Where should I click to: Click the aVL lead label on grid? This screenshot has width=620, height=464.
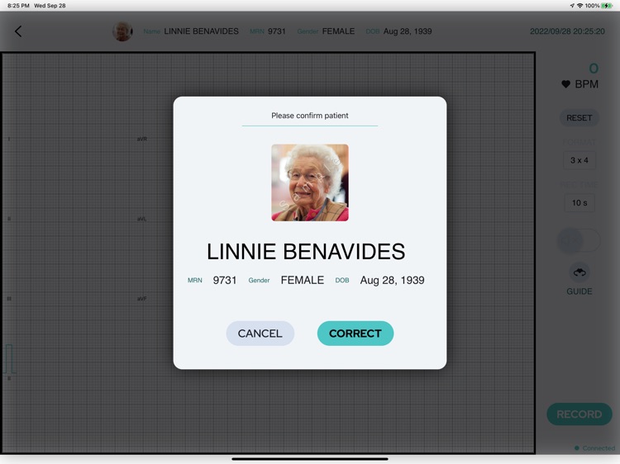pyautogui.click(x=141, y=219)
